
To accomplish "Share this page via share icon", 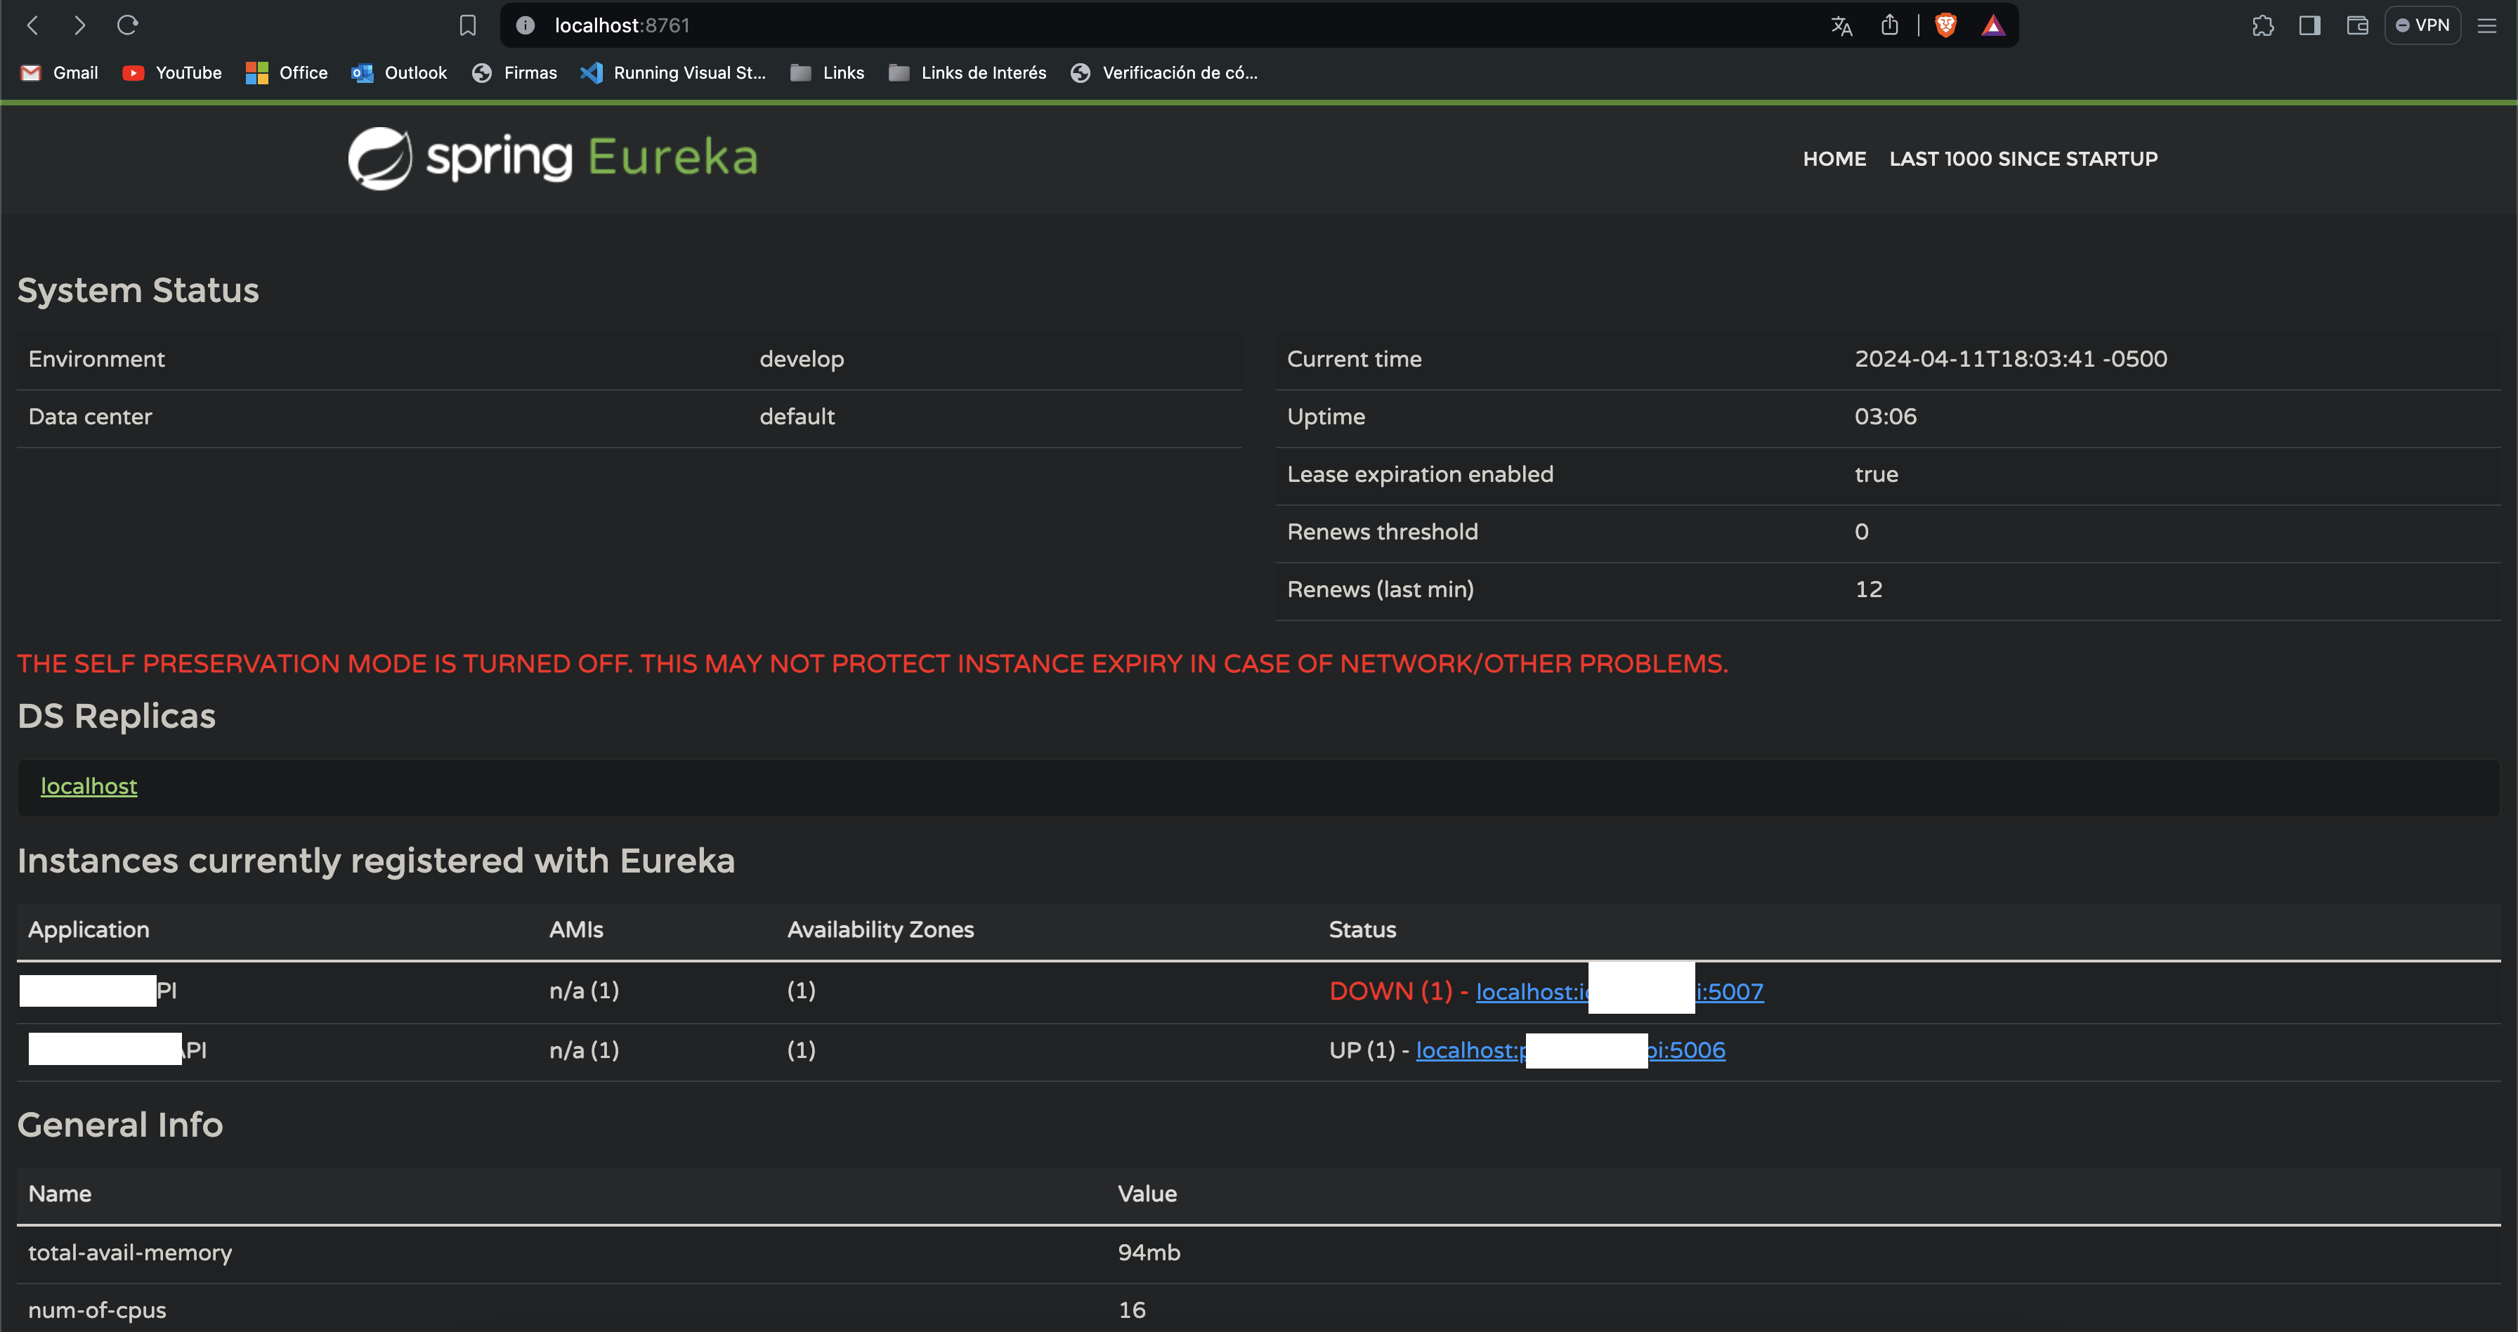I will [1889, 25].
